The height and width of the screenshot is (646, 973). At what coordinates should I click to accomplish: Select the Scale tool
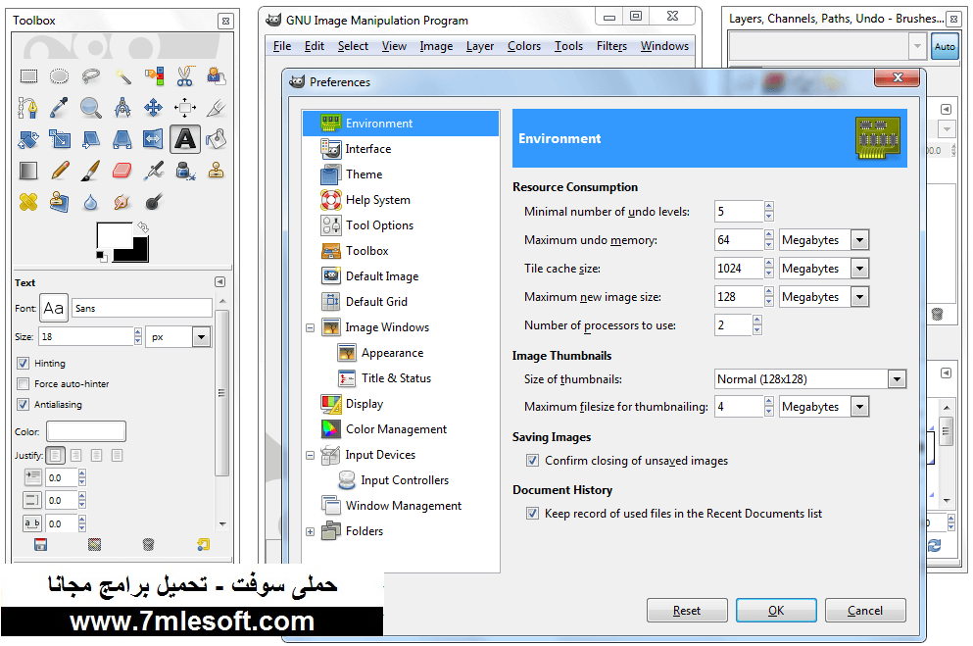[x=60, y=139]
